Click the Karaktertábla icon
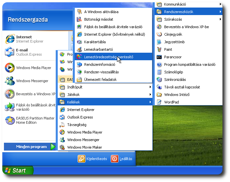Screen dimensions: 230x182 click(x=79, y=42)
